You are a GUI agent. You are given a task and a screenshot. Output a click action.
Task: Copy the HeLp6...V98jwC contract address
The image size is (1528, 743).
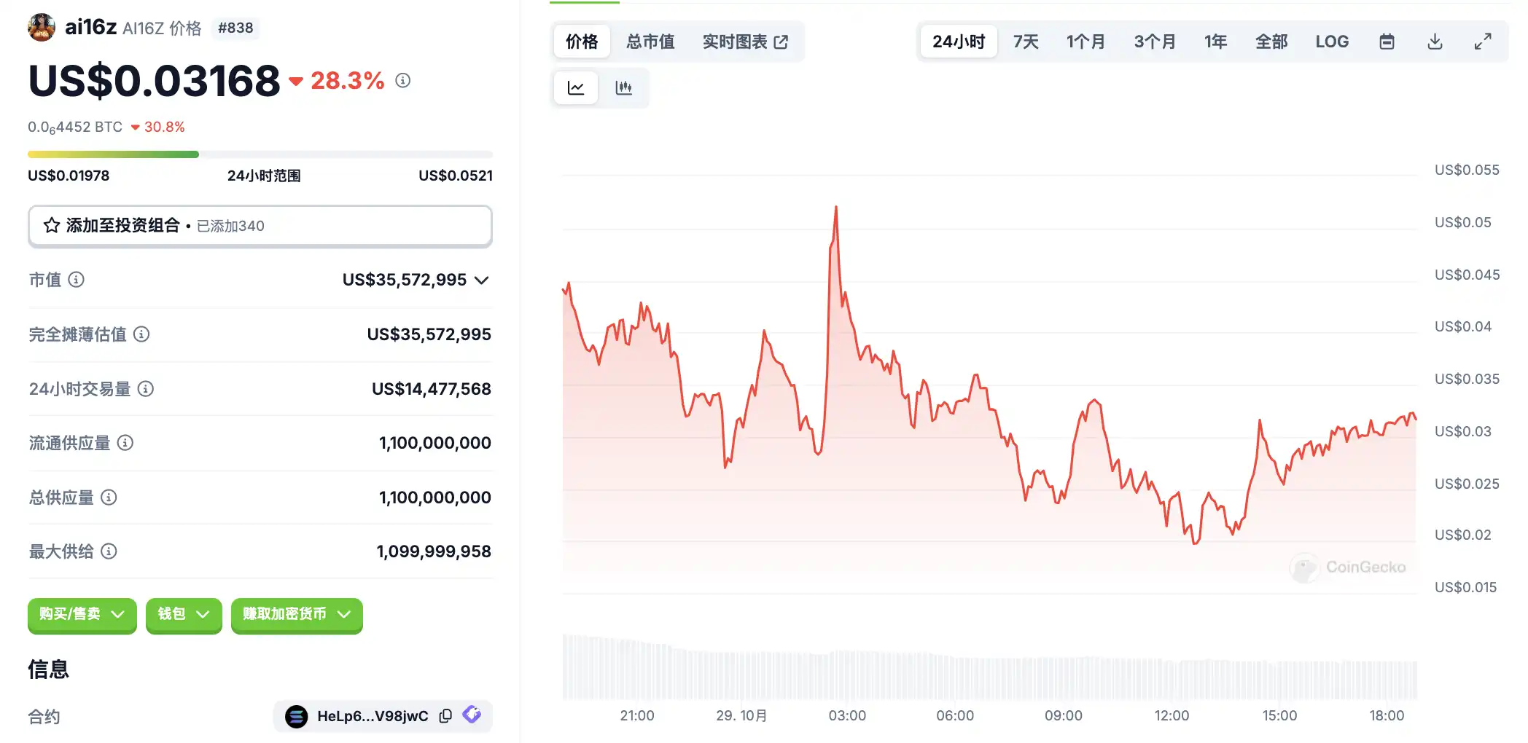[445, 716]
